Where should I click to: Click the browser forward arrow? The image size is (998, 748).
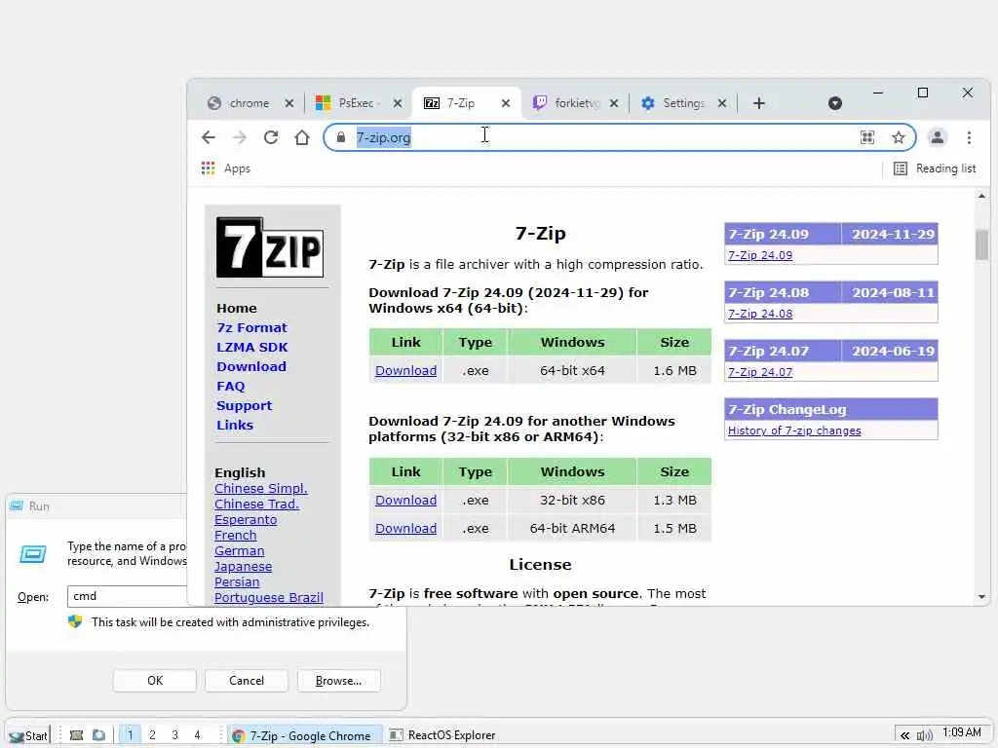coord(240,137)
